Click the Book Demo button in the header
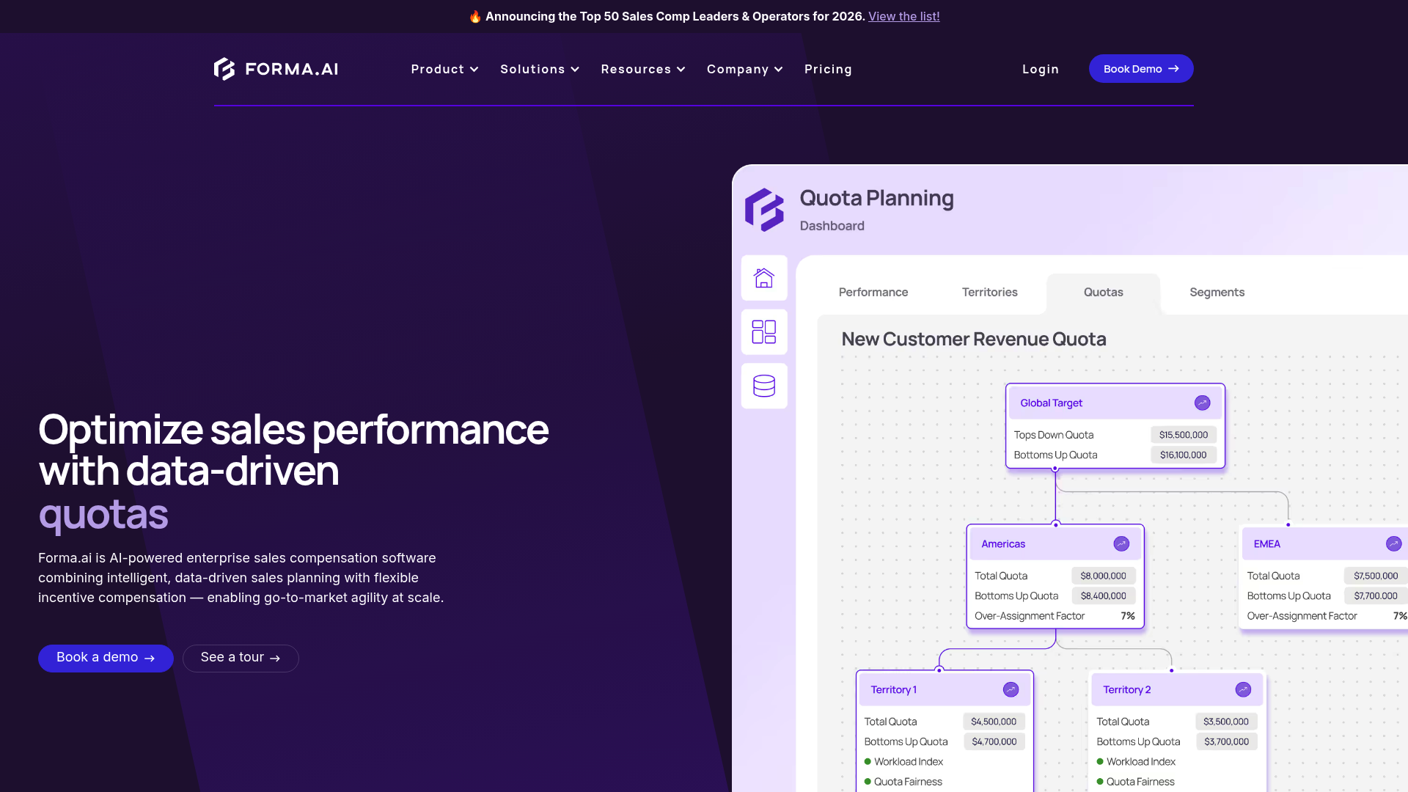The height and width of the screenshot is (792, 1408). 1140,69
